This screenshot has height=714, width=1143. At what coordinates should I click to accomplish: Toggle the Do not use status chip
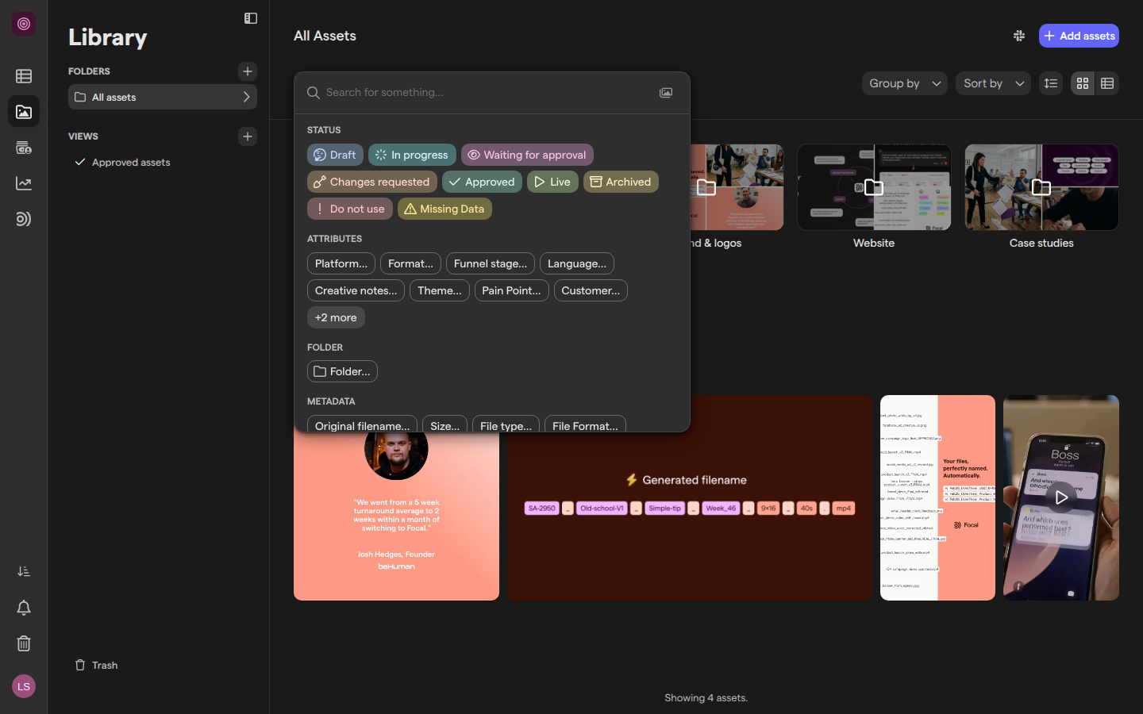tap(350, 209)
